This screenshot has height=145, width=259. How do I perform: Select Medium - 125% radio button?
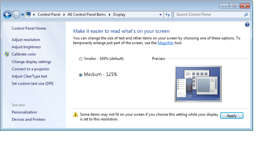81,75
